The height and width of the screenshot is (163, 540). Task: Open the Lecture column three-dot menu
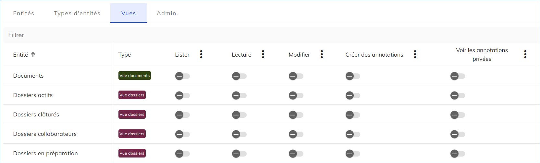[263, 54]
